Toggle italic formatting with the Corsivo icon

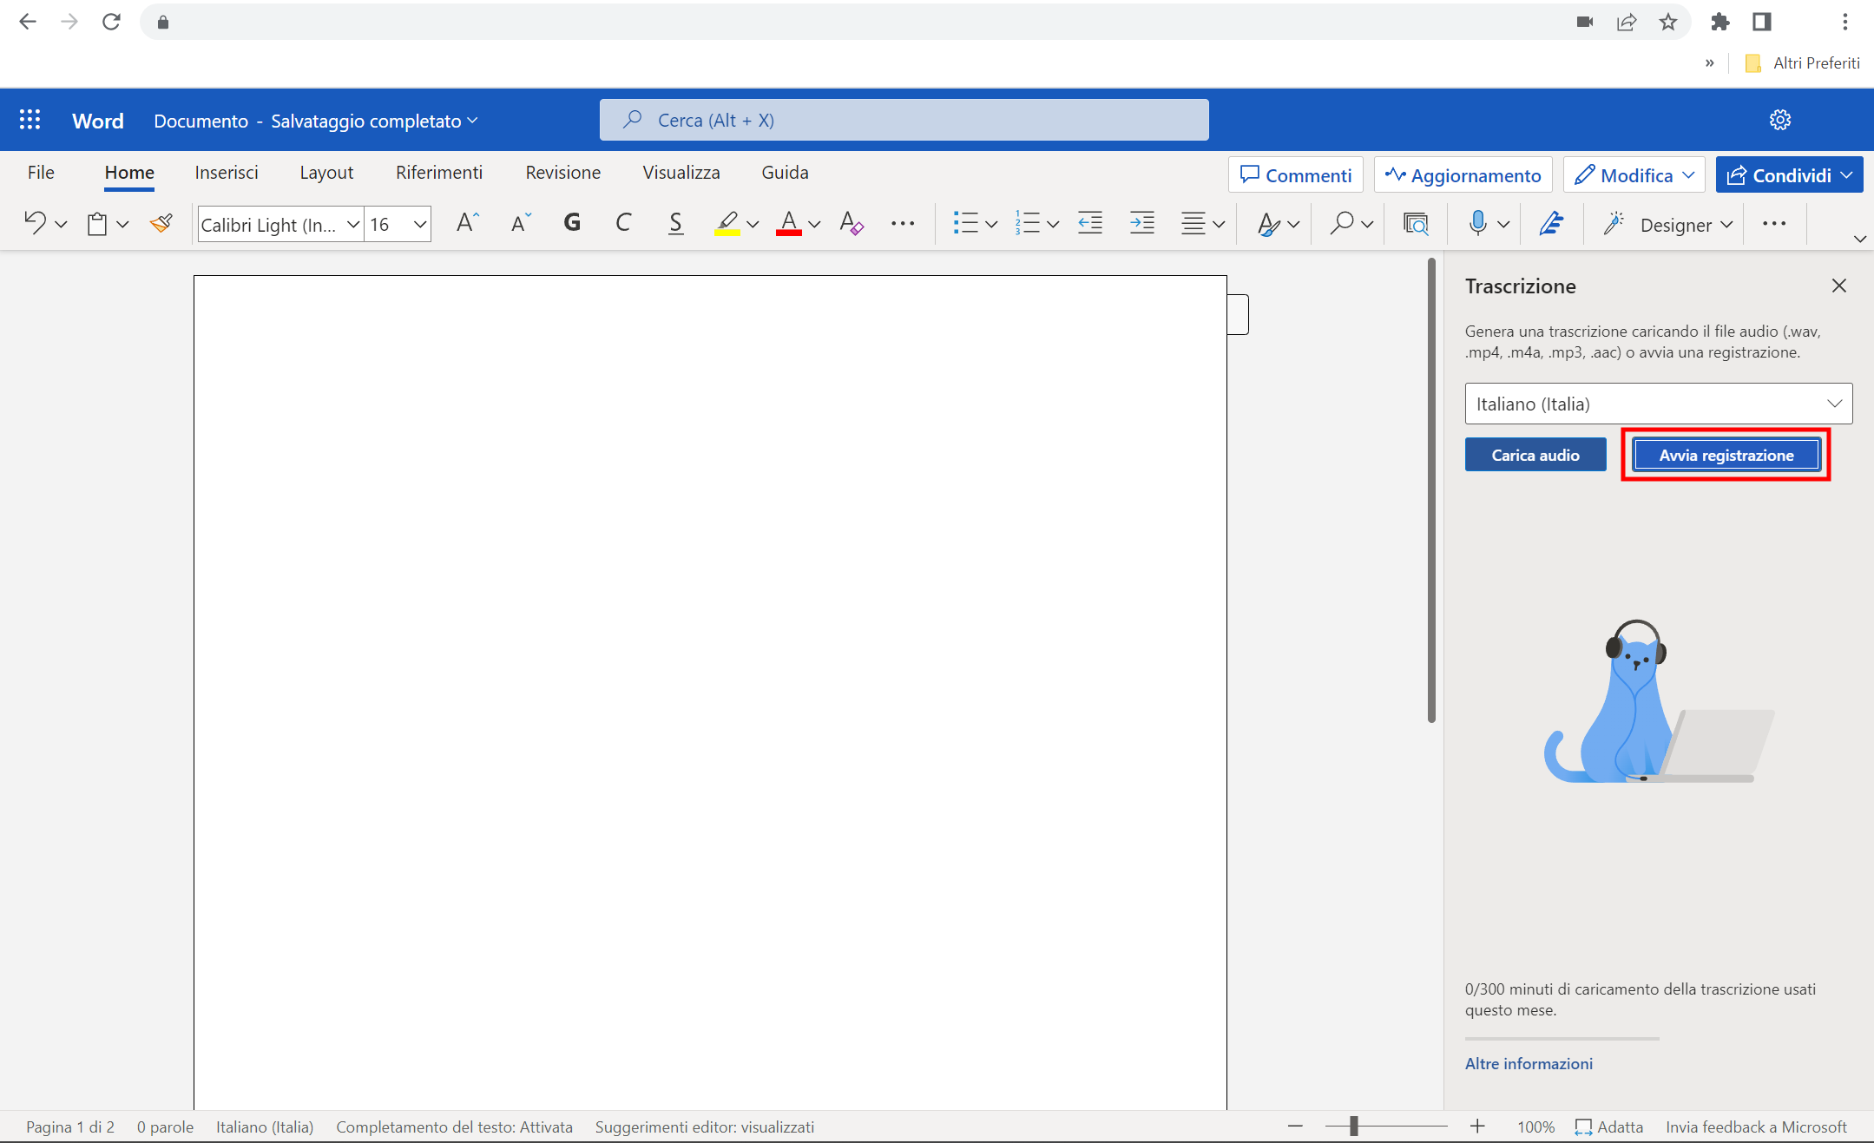pos(623,223)
